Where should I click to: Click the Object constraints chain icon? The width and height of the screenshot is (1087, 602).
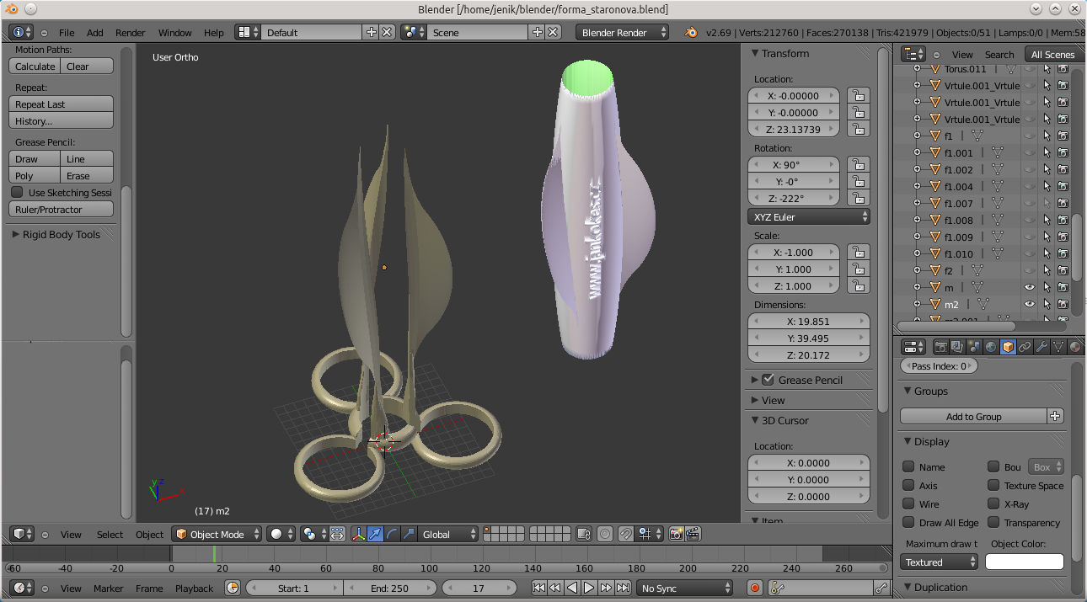pyautogui.click(x=1025, y=347)
